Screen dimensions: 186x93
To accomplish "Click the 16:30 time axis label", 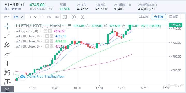I will point(33,88).
